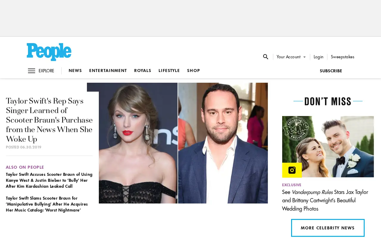This screenshot has width=381, height=238.
Task: Click the Subscribe link
Action: pos(331,71)
